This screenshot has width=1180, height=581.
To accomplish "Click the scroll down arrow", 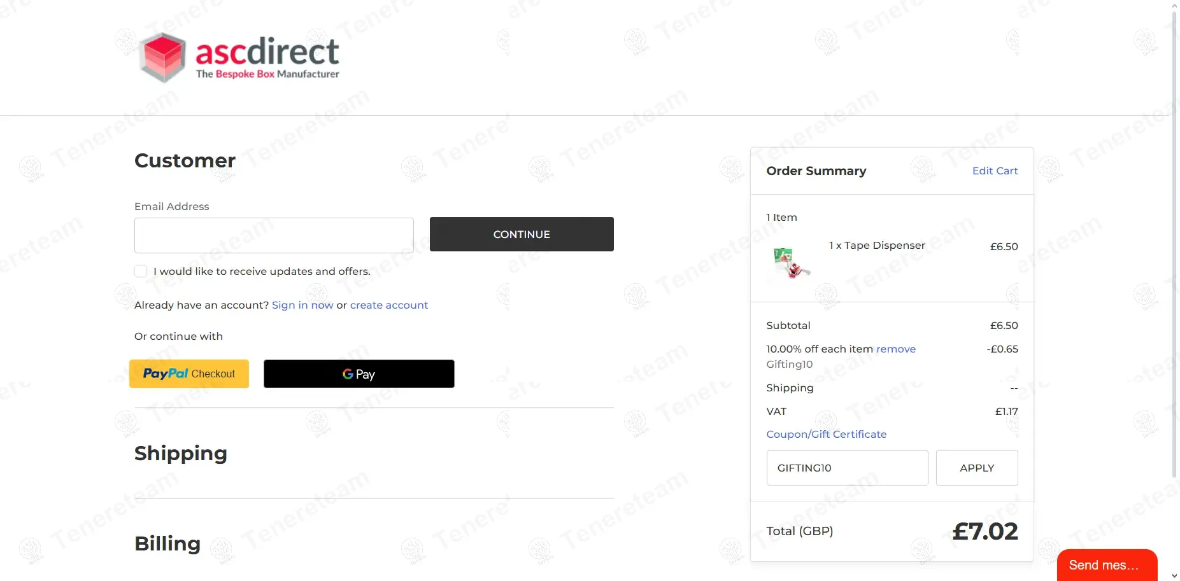I will click(x=1175, y=576).
